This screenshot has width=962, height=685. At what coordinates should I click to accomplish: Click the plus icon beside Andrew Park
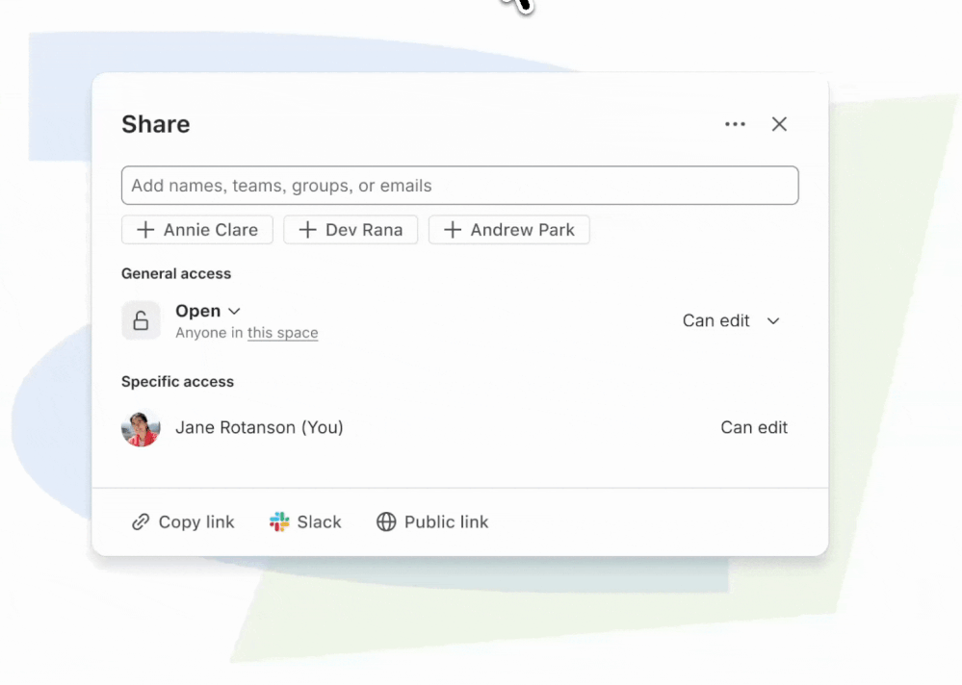pos(453,230)
